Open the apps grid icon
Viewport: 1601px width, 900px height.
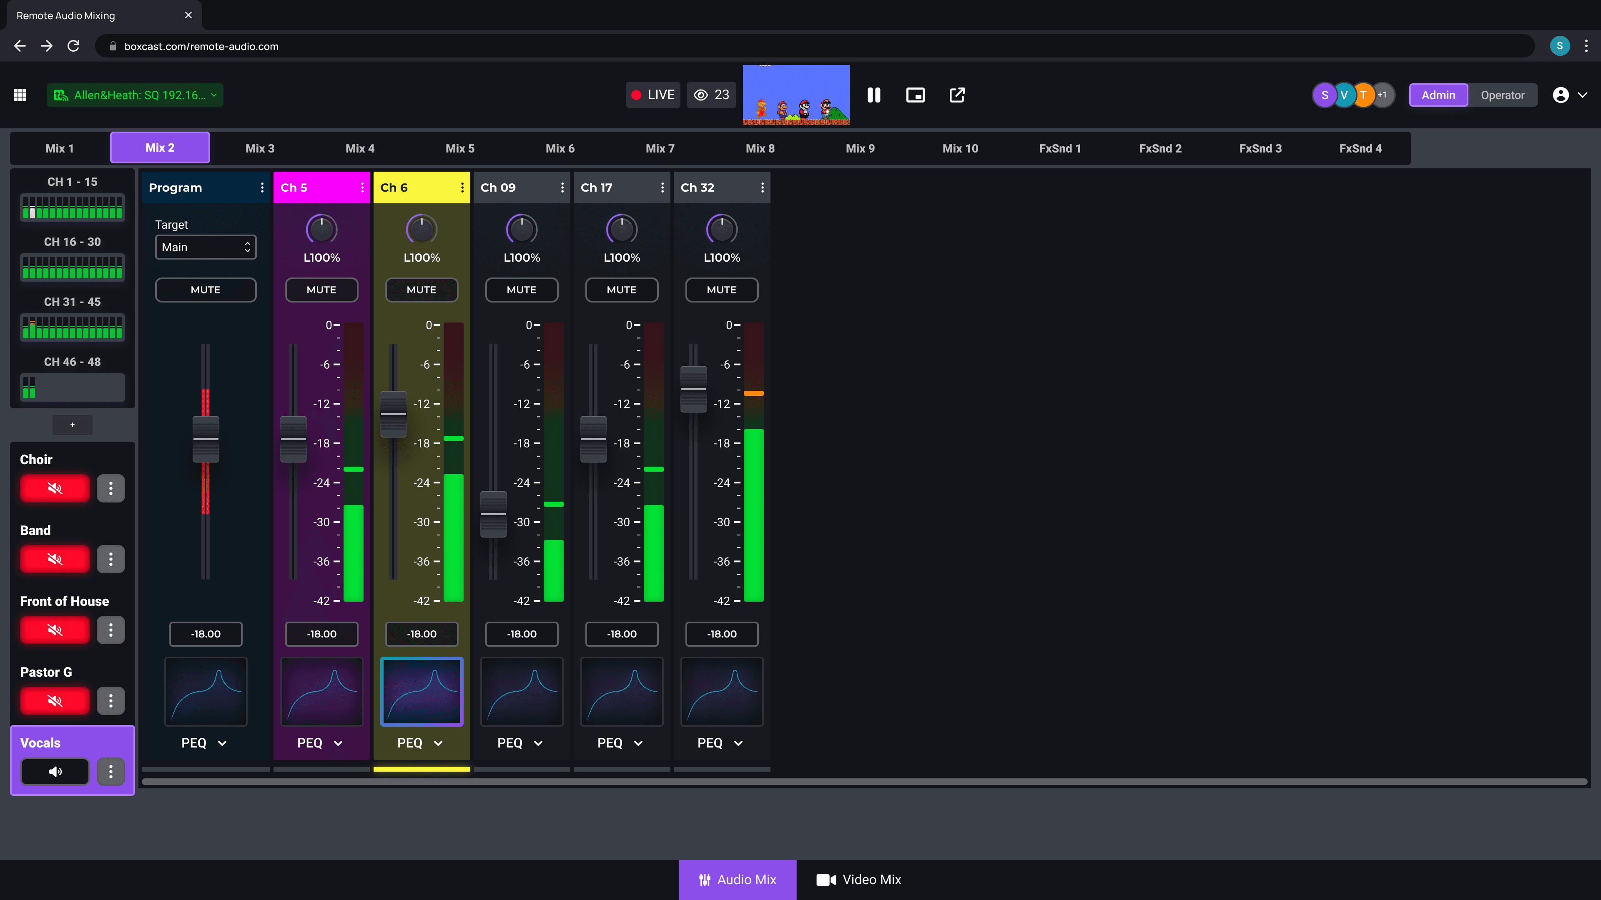[20, 95]
